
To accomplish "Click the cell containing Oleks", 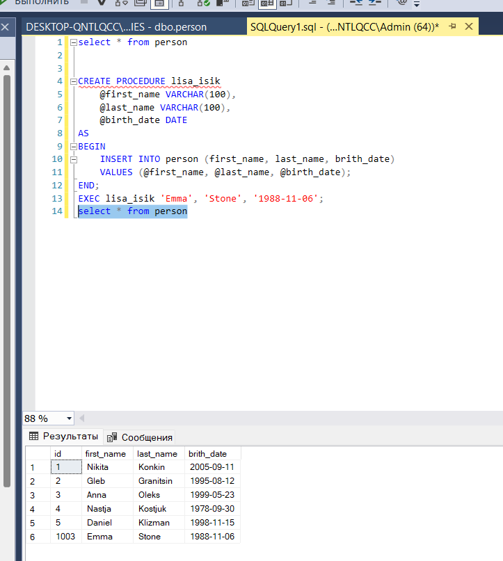I will [159, 495].
